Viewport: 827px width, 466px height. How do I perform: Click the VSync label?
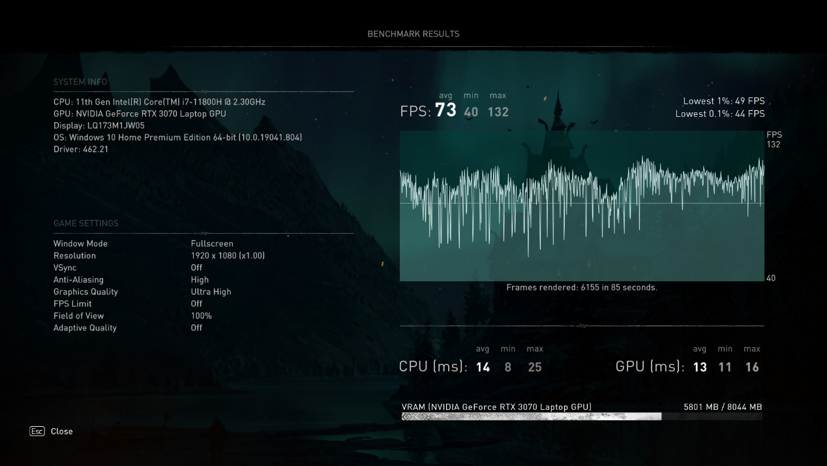pyautogui.click(x=65, y=268)
